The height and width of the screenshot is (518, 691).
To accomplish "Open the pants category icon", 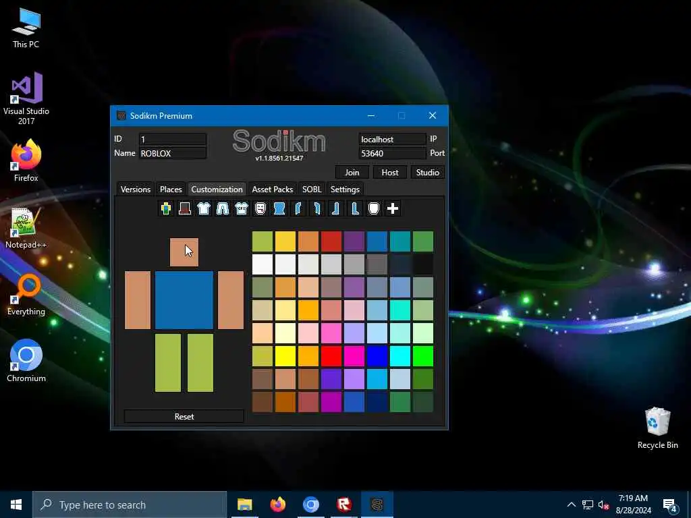I will point(223,208).
